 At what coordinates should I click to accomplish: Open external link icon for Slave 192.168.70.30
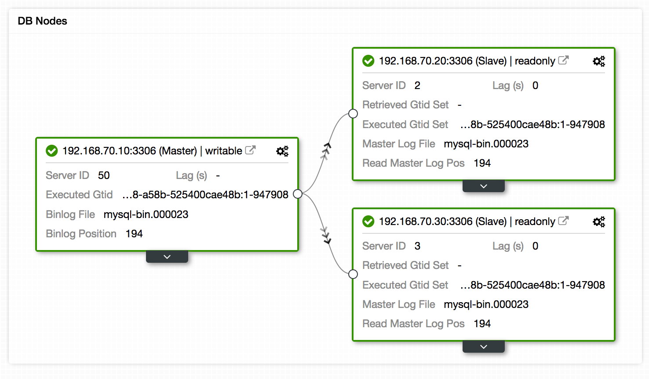pos(563,221)
